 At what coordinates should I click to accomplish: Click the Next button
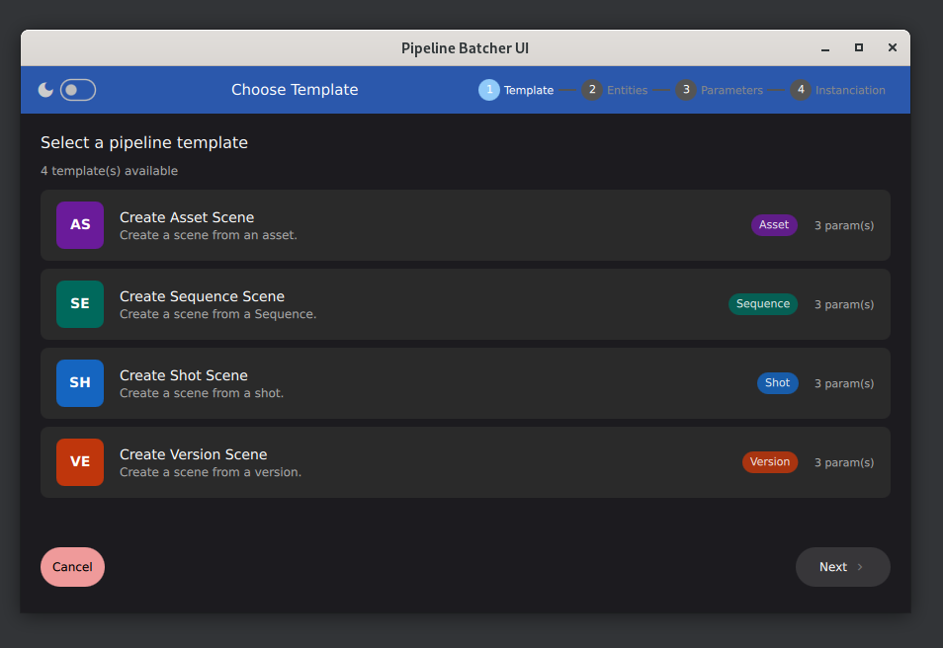tap(842, 567)
